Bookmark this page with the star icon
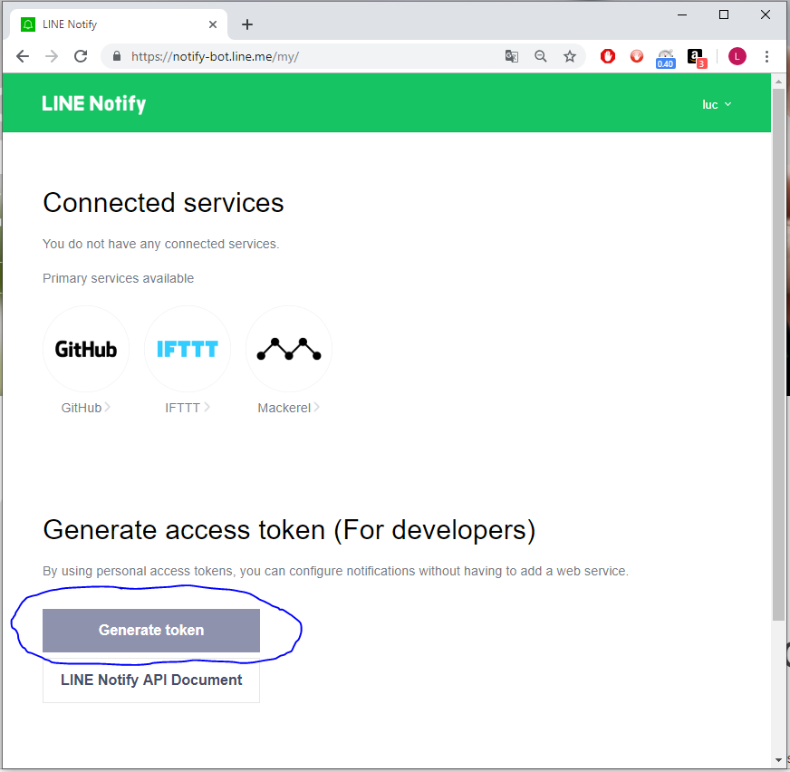Viewport: 790px width, 772px height. pyautogui.click(x=570, y=56)
